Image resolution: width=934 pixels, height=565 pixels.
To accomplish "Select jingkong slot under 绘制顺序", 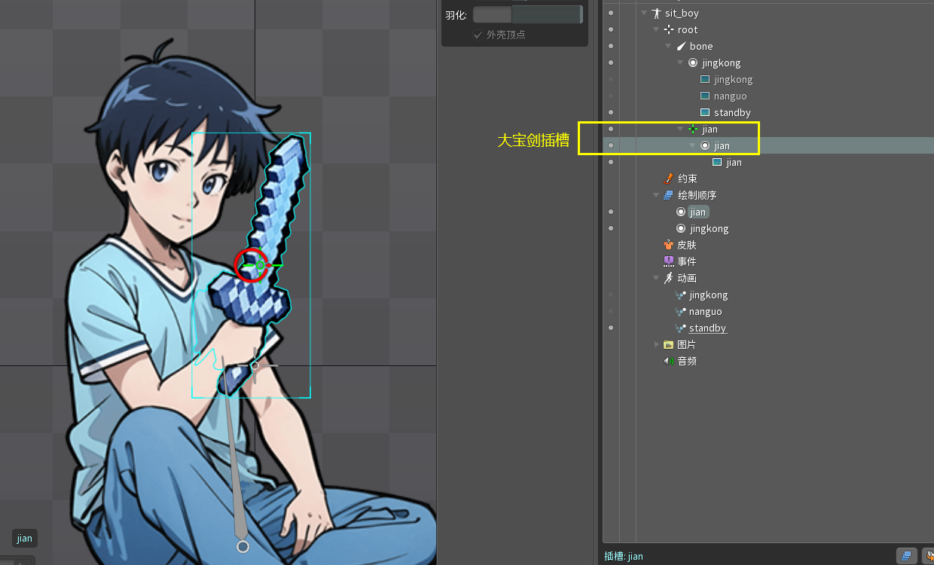I will click(x=709, y=228).
